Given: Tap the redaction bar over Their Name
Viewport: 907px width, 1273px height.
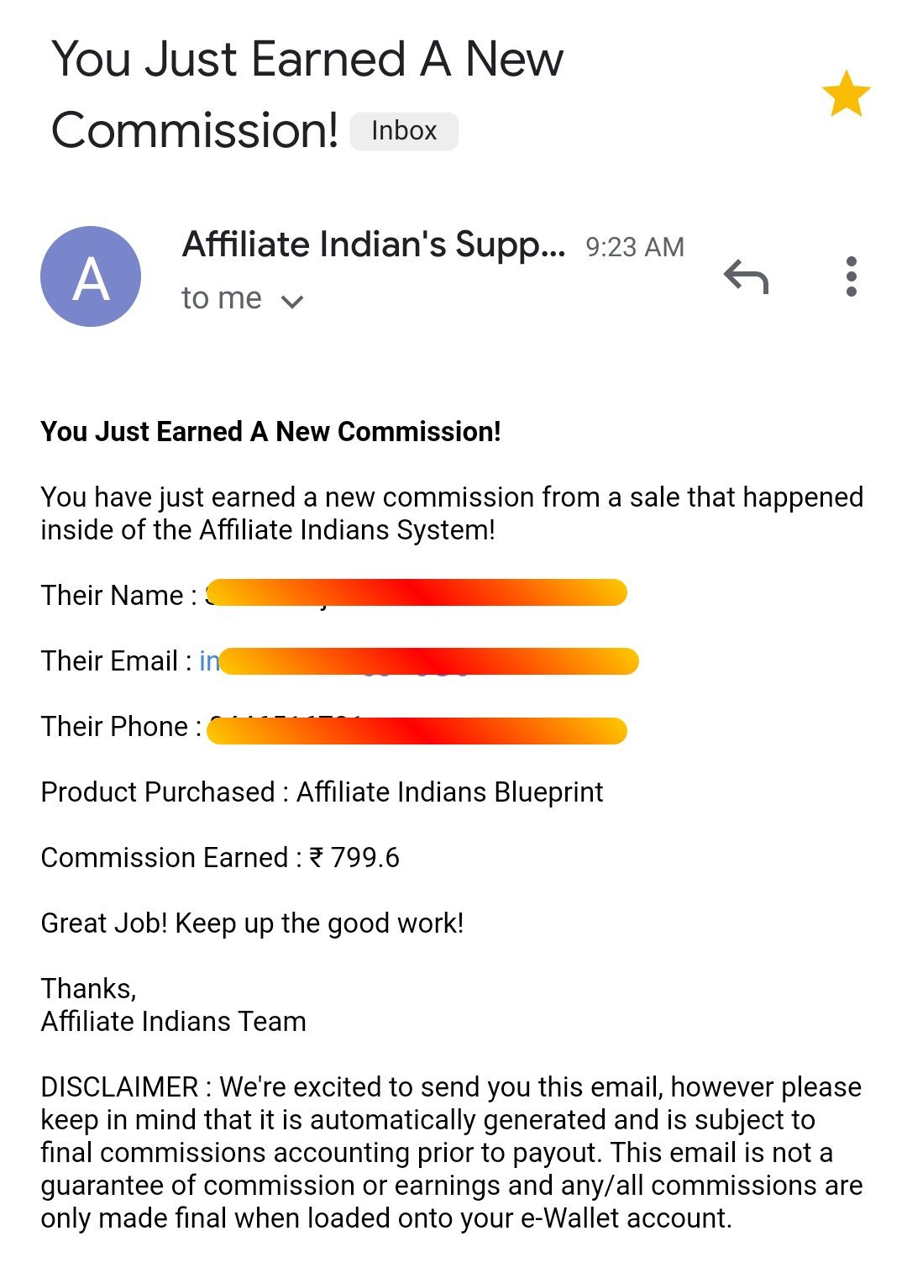Looking at the screenshot, I should pyautogui.click(x=417, y=592).
